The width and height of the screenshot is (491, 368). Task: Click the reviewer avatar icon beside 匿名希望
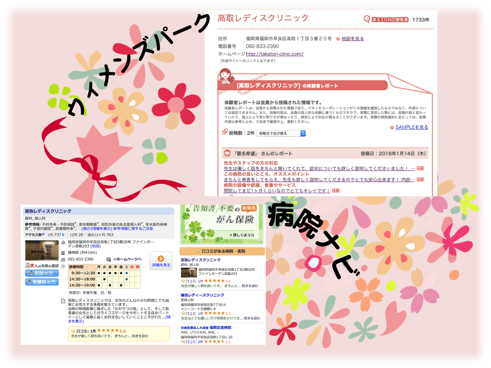click(x=227, y=153)
